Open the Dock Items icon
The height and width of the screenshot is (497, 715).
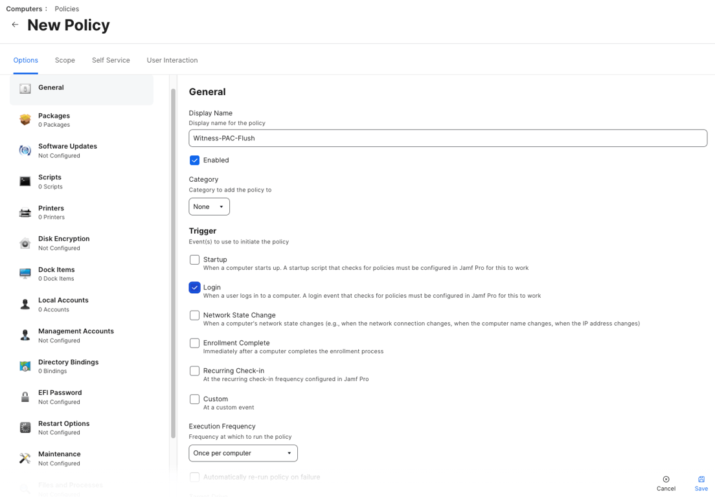click(25, 274)
